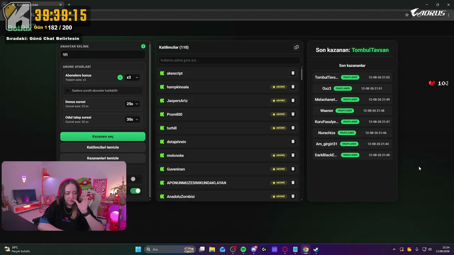
Task: Remove hampkinoala using its trash icon
Action: point(293,87)
